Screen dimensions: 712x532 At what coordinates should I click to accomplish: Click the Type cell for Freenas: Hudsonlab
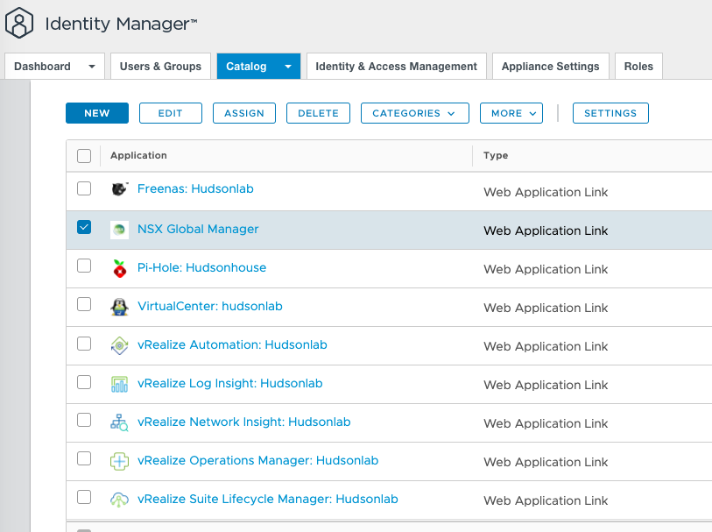click(x=546, y=192)
